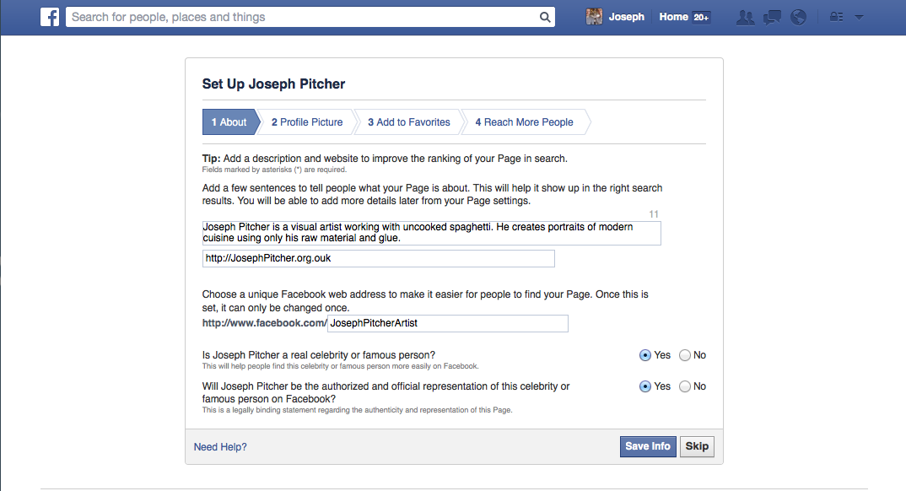Select No for authorized representation question
Image resolution: width=906 pixels, height=491 pixels.
[x=685, y=386]
